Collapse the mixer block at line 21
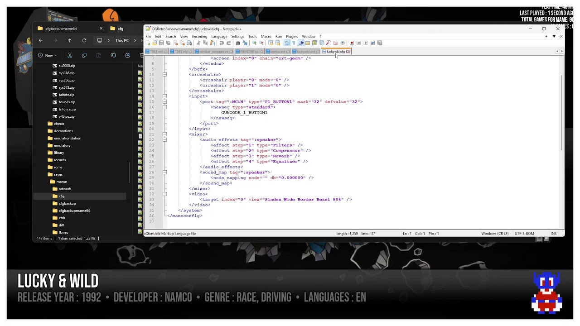580x326 pixels. click(x=164, y=134)
